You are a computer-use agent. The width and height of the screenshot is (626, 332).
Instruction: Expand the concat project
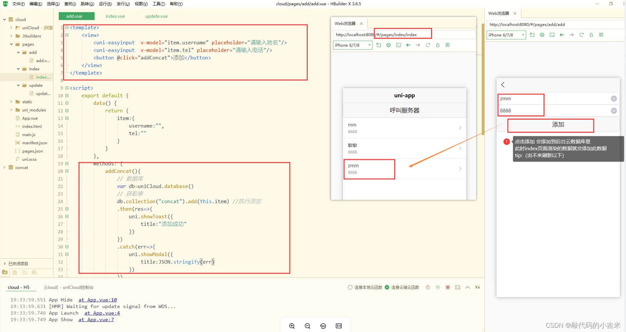[x=5, y=167]
